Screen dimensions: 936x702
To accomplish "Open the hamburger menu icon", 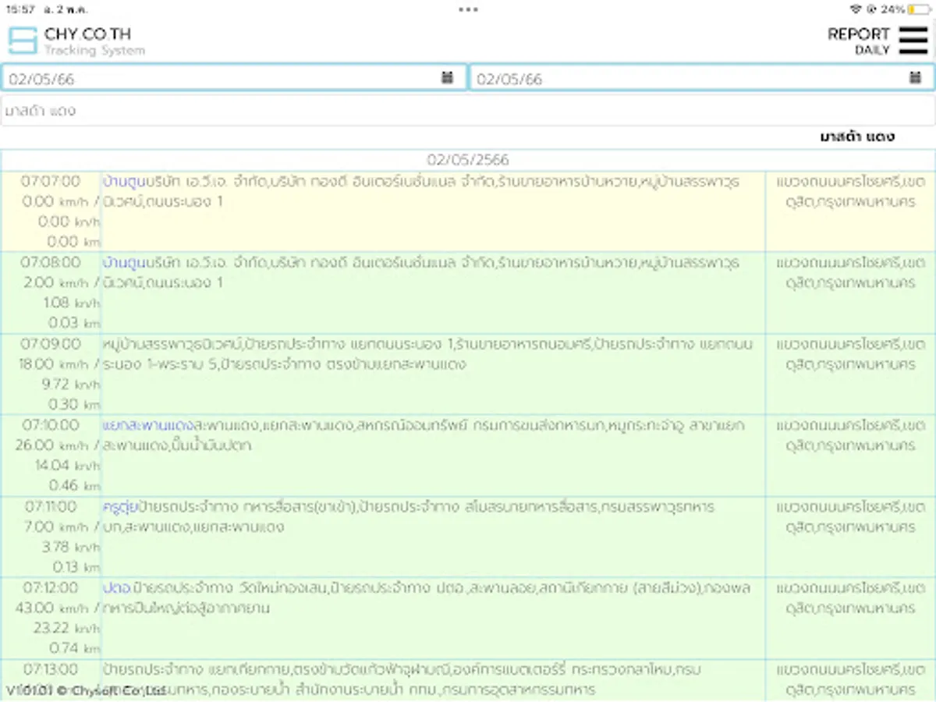I will pos(913,41).
